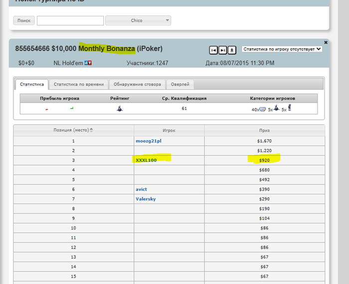The width and height of the screenshot is (349, 284).
Task: Click the $290 prize cell
Action: click(264, 199)
